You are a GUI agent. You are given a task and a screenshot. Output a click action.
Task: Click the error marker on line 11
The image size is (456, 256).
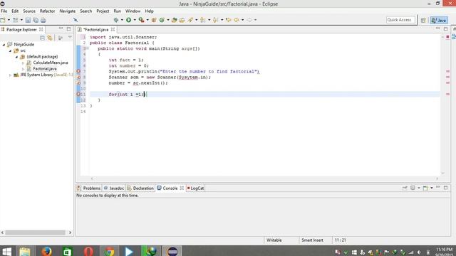pyautogui.click(x=78, y=95)
